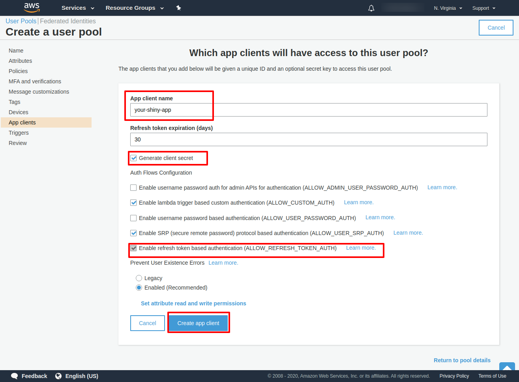Select the Legacy radio option

(x=139, y=278)
